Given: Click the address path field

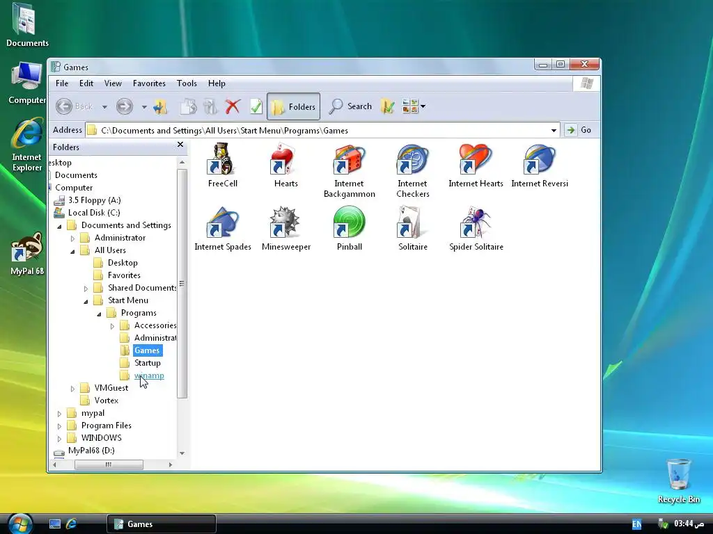Looking at the screenshot, I should (323, 130).
